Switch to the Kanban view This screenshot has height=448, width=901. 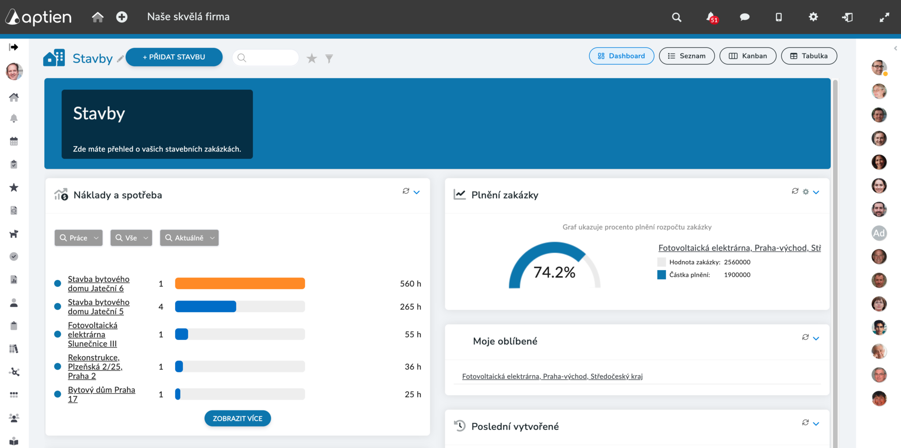tap(748, 56)
